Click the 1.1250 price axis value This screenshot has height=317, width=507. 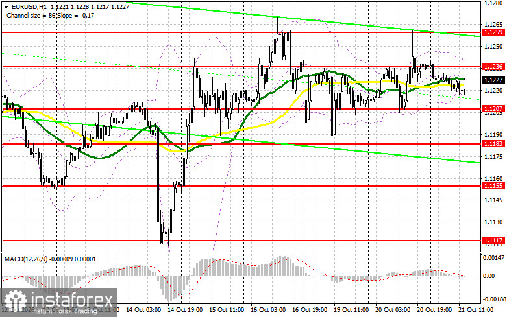pos(493,47)
